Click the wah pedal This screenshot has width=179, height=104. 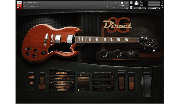[147, 86]
